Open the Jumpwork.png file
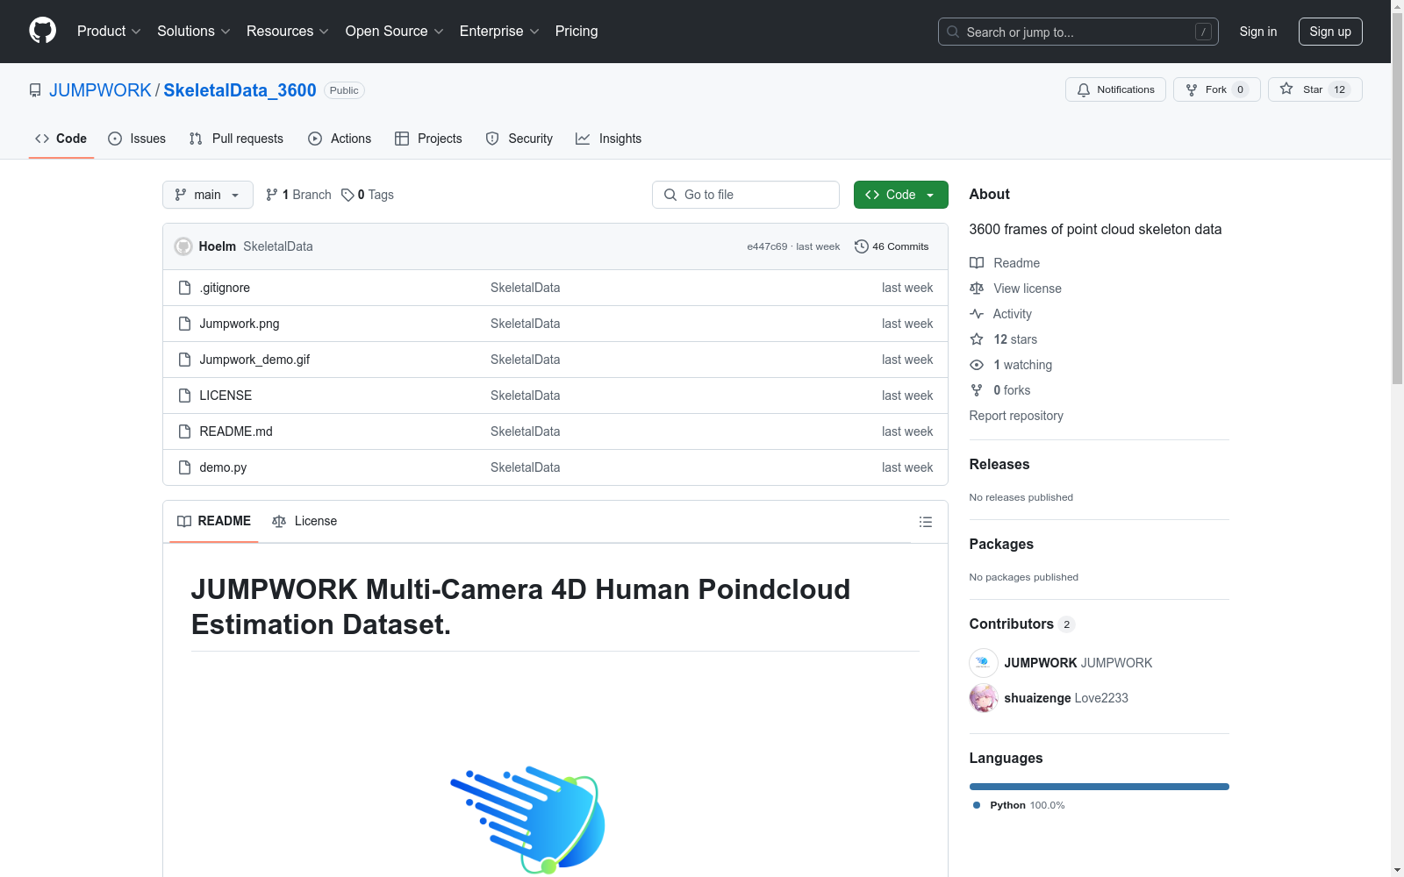This screenshot has width=1404, height=877. click(x=240, y=324)
